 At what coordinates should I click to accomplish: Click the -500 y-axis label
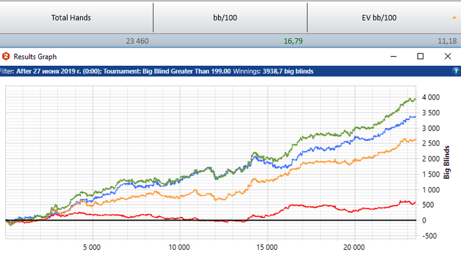[429, 236]
